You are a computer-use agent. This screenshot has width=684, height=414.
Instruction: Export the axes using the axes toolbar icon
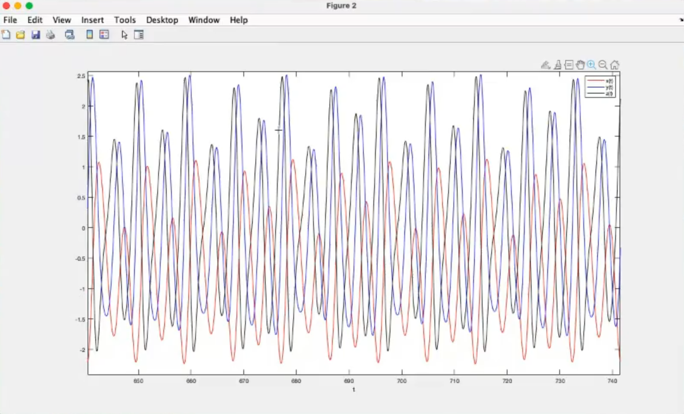(546, 65)
